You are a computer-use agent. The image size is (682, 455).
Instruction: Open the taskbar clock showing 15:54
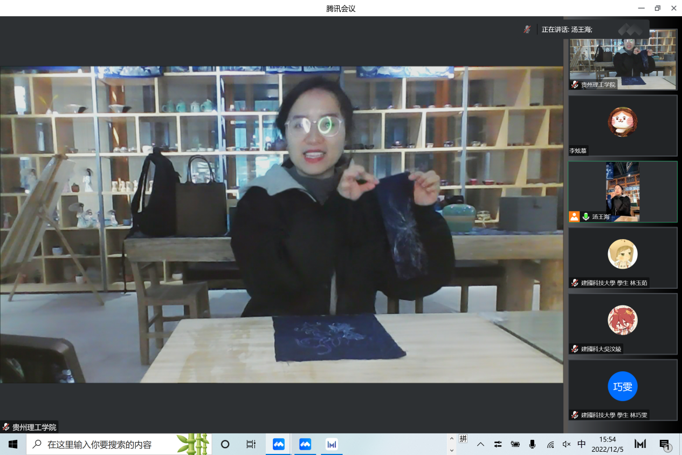(x=608, y=444)
